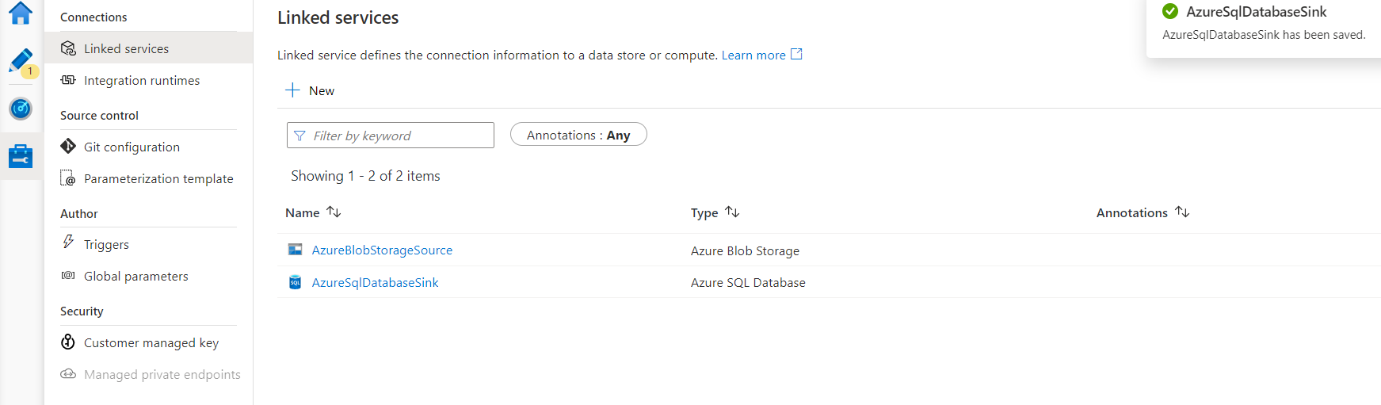Open the AzureSqlDatabaseSink link

coord(375,282)
